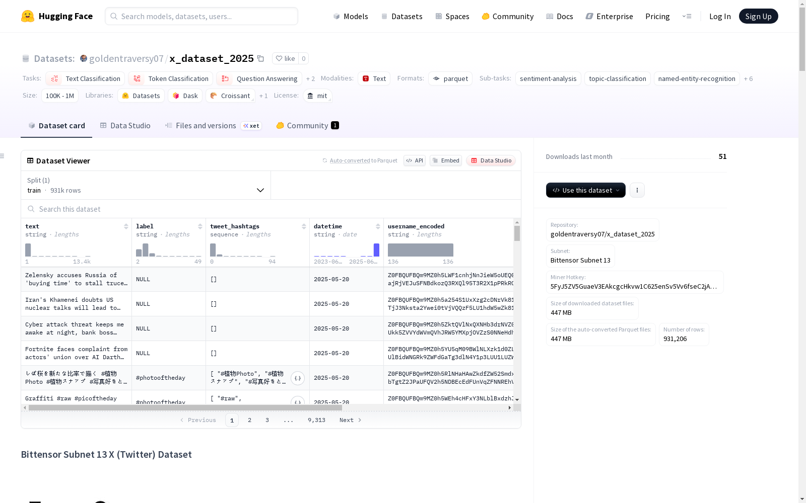This screenshot has width=806, height=503.
Task: Switch to the Dataset card tab
Action: (56, 126)
